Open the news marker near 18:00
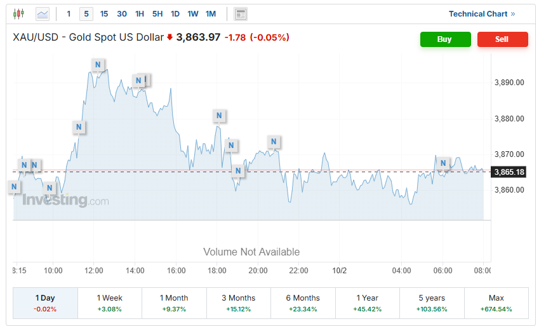539x326 pixels. pos(219,116)
